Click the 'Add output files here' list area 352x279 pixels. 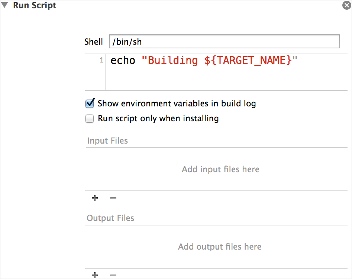(220, 247)
